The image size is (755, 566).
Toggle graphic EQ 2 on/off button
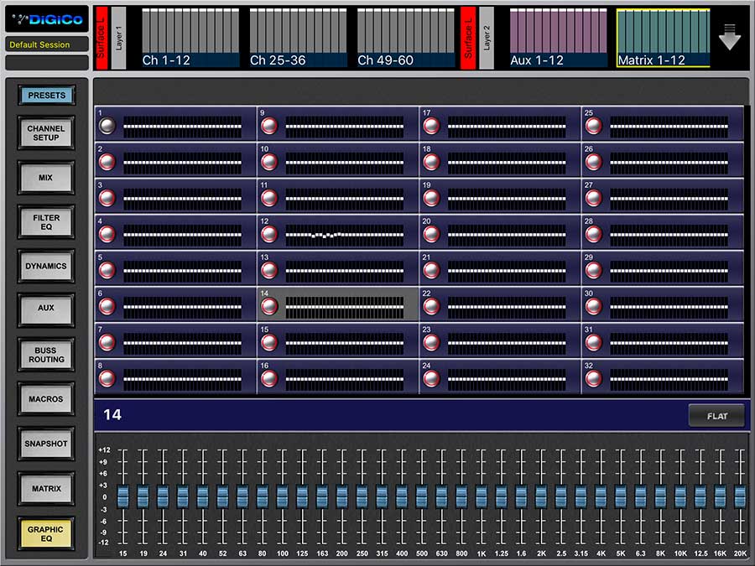point(107,162)
